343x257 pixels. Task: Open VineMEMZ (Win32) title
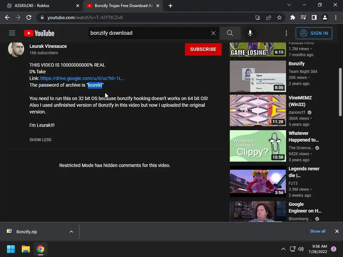[x=300, y=101]
